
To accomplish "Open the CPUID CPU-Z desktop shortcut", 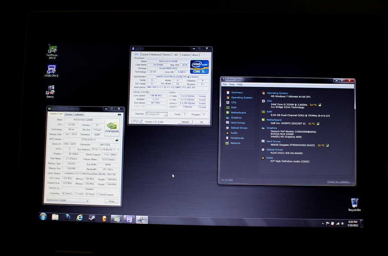I will (52, 71).
